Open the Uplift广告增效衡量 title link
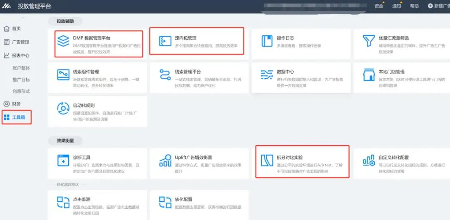450x220 pixels. click(x=193, y=157)
